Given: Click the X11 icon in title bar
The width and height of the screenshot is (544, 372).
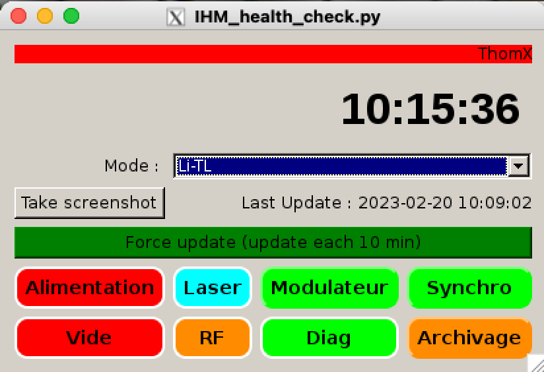Looking at the screenshot, I should 175,17.
